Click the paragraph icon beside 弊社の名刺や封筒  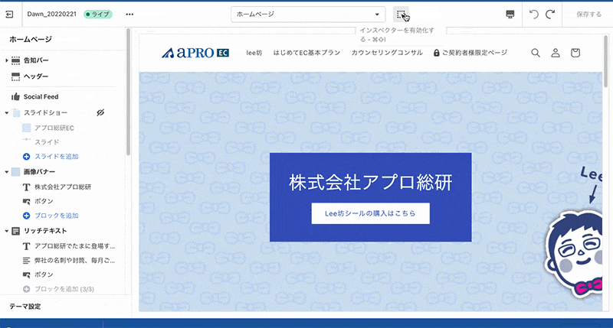(26, 261)
